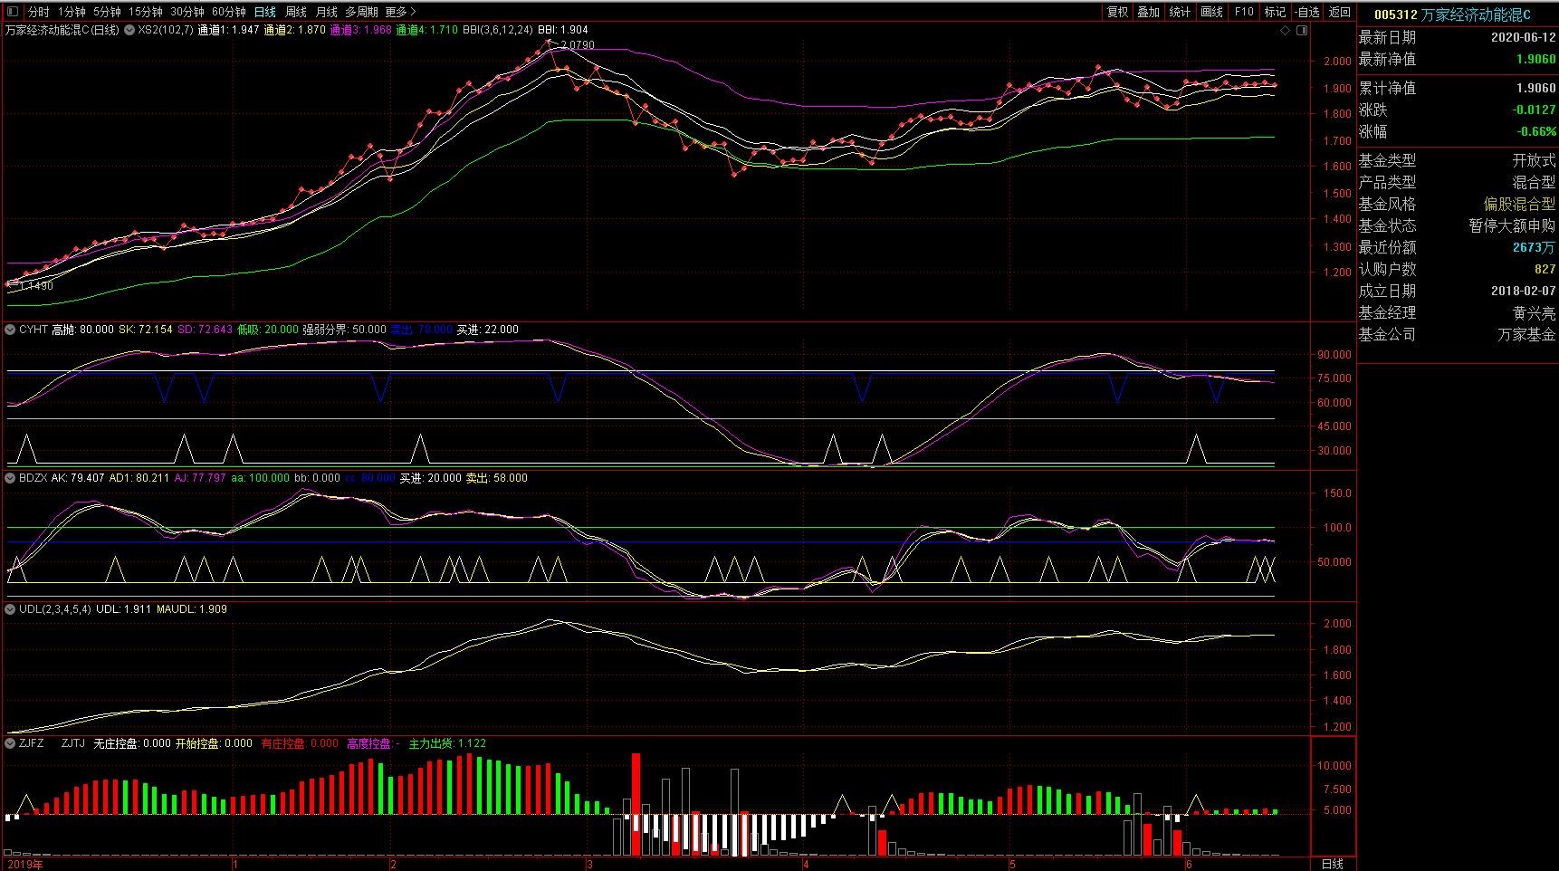This screenshot has height=871, width=1559.
Task: Click the 通道1: 1.947 readout
Action: tap(228, 30)
